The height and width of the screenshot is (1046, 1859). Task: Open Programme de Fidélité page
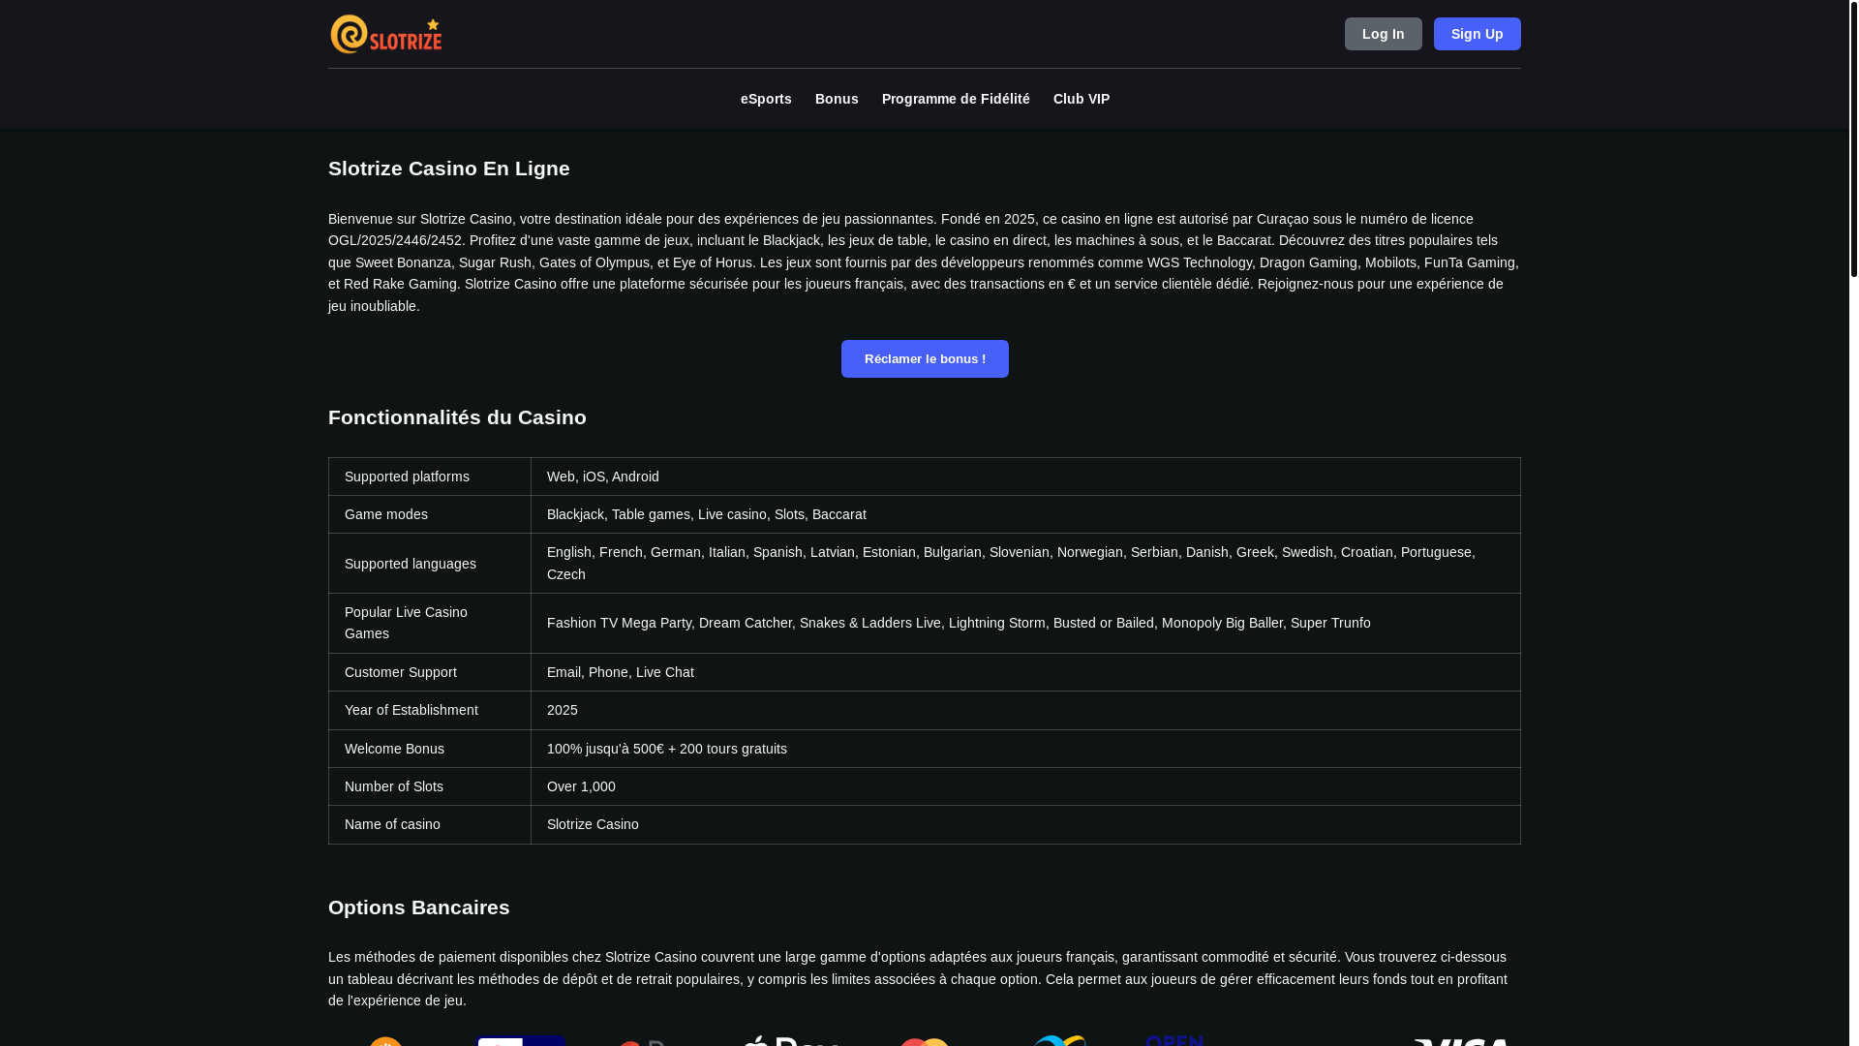(956, 99)
